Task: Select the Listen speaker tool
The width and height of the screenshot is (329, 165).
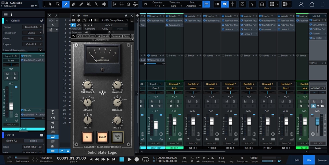Action: click(x=104, y=4)
